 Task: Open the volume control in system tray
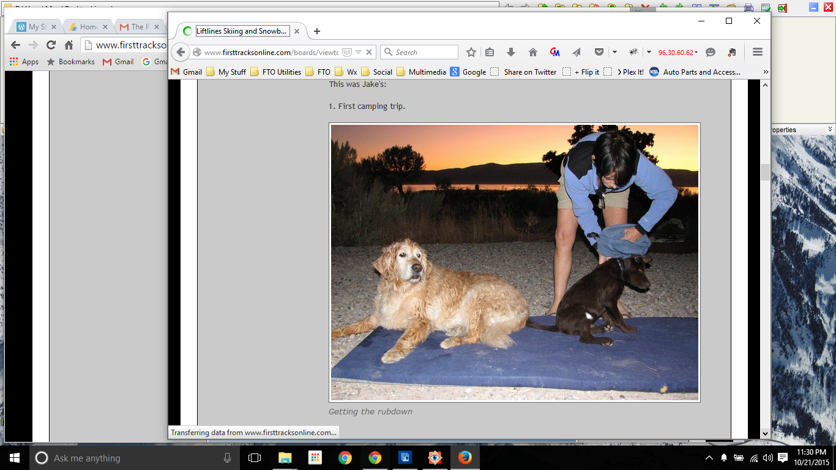(x=767, y=458)
